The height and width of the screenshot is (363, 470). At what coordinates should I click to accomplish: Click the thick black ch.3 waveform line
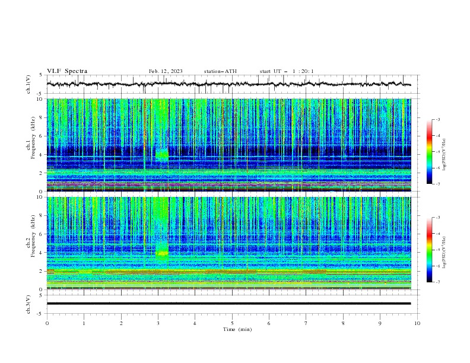tap(228, 304)
